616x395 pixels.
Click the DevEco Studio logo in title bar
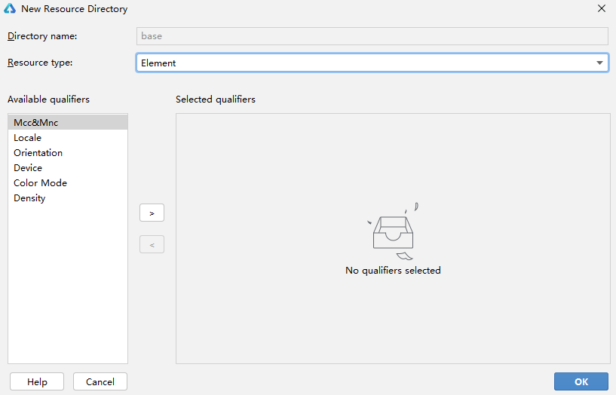pyautogui.click(x=10, y=8)
